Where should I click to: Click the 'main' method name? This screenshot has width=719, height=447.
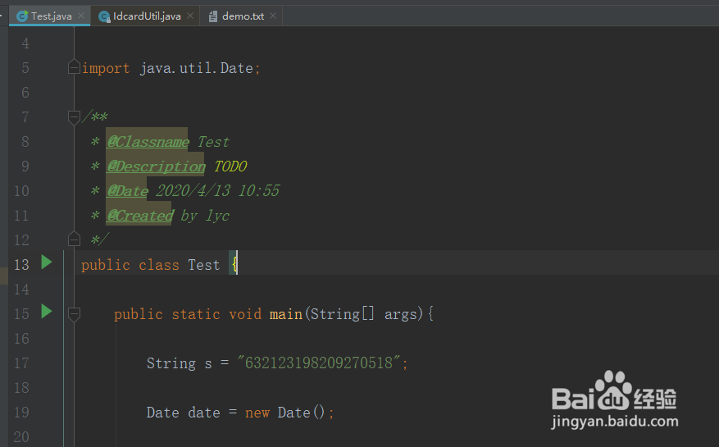pos(285,314)
